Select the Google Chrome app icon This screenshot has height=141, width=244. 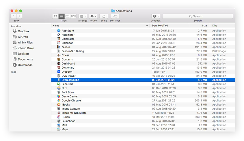coord(59,100)
